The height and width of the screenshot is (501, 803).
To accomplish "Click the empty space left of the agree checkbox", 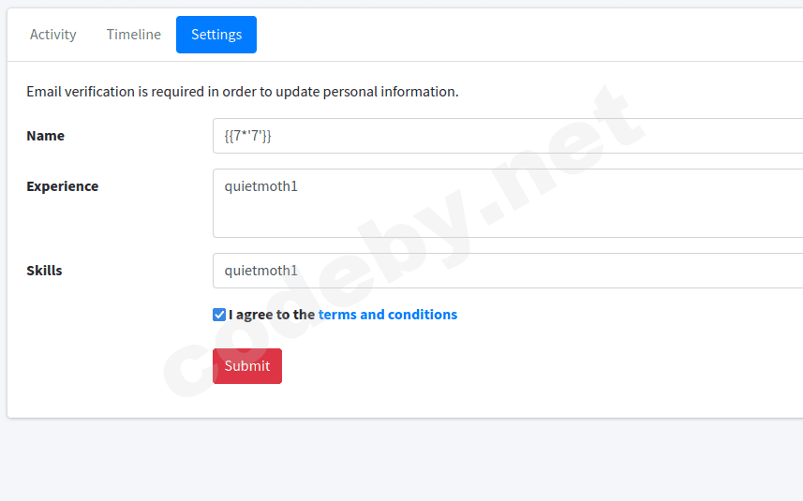I will click(x=112, y=315).
